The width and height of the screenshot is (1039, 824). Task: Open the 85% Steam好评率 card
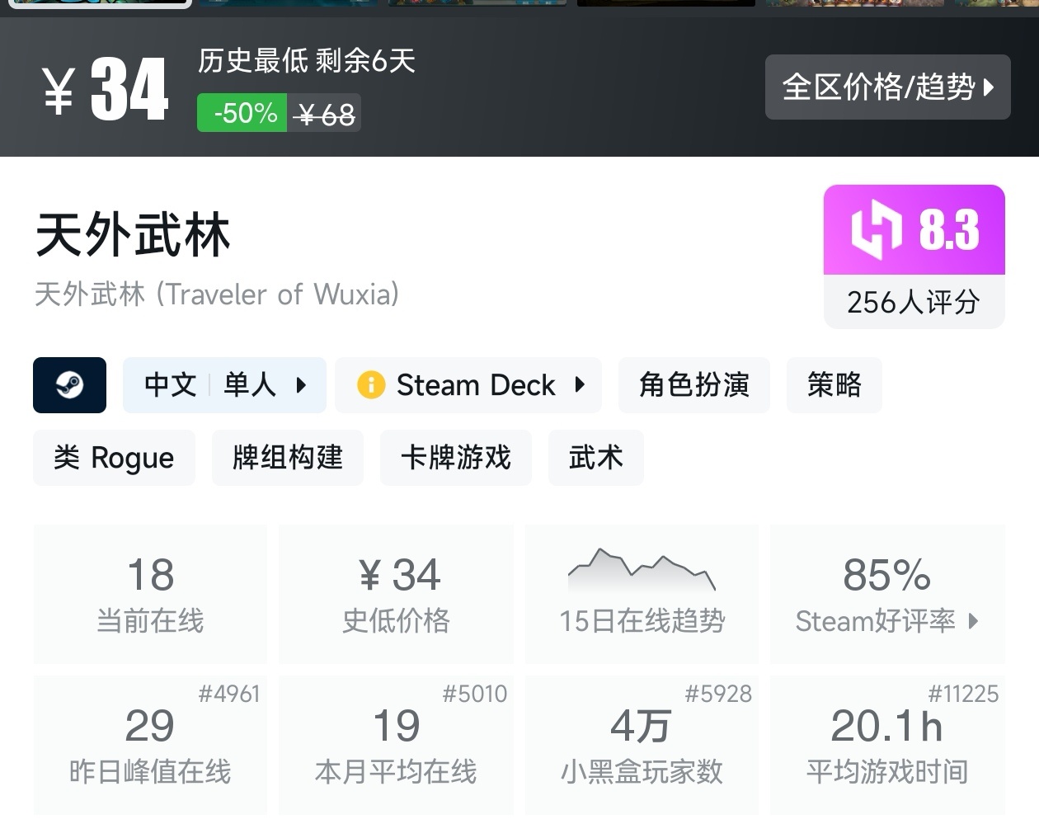pyautogui.click(x=887, y=594)
